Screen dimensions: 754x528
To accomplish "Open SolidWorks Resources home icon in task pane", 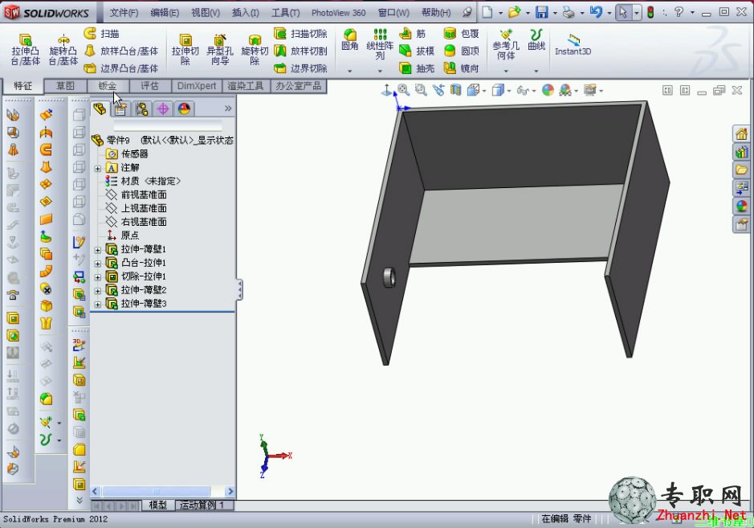I will pyautogui.click(x=741, y=133).
